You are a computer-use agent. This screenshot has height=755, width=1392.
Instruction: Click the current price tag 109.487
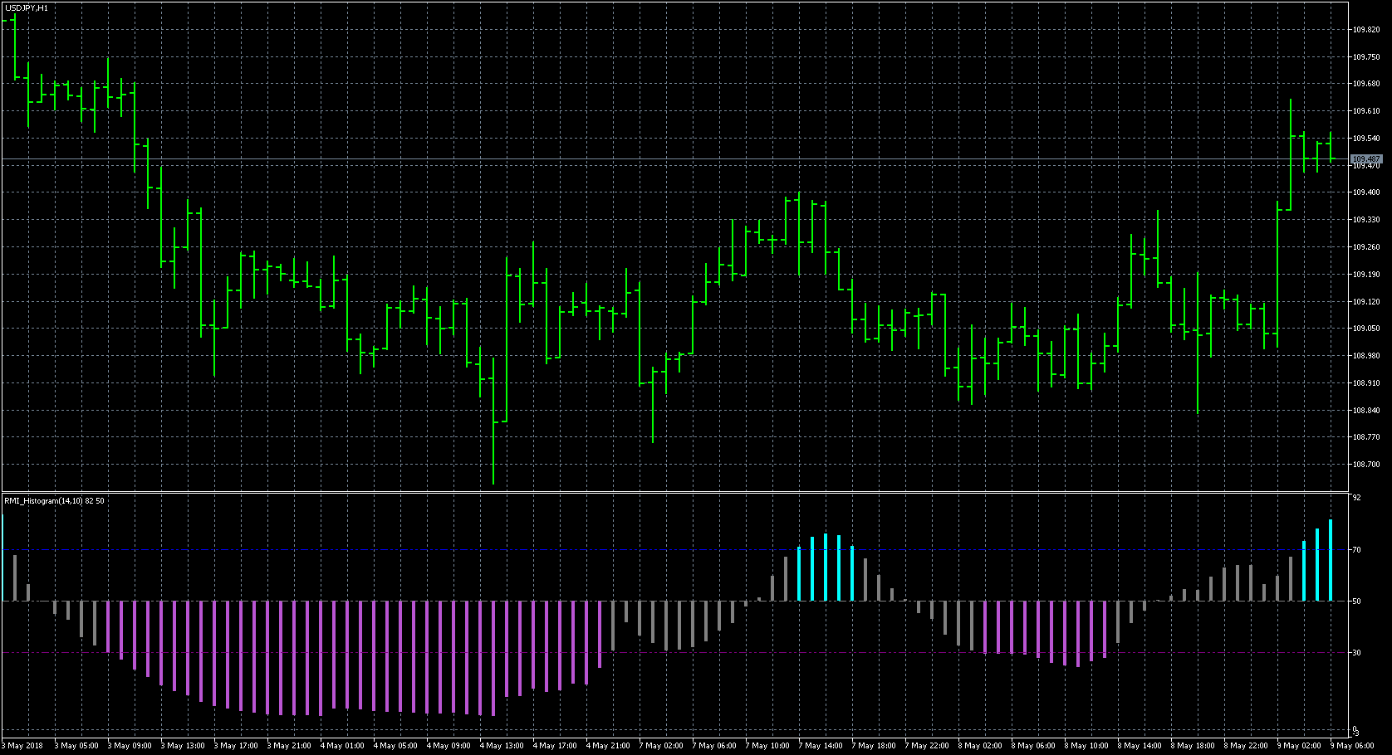(1365, 158)
